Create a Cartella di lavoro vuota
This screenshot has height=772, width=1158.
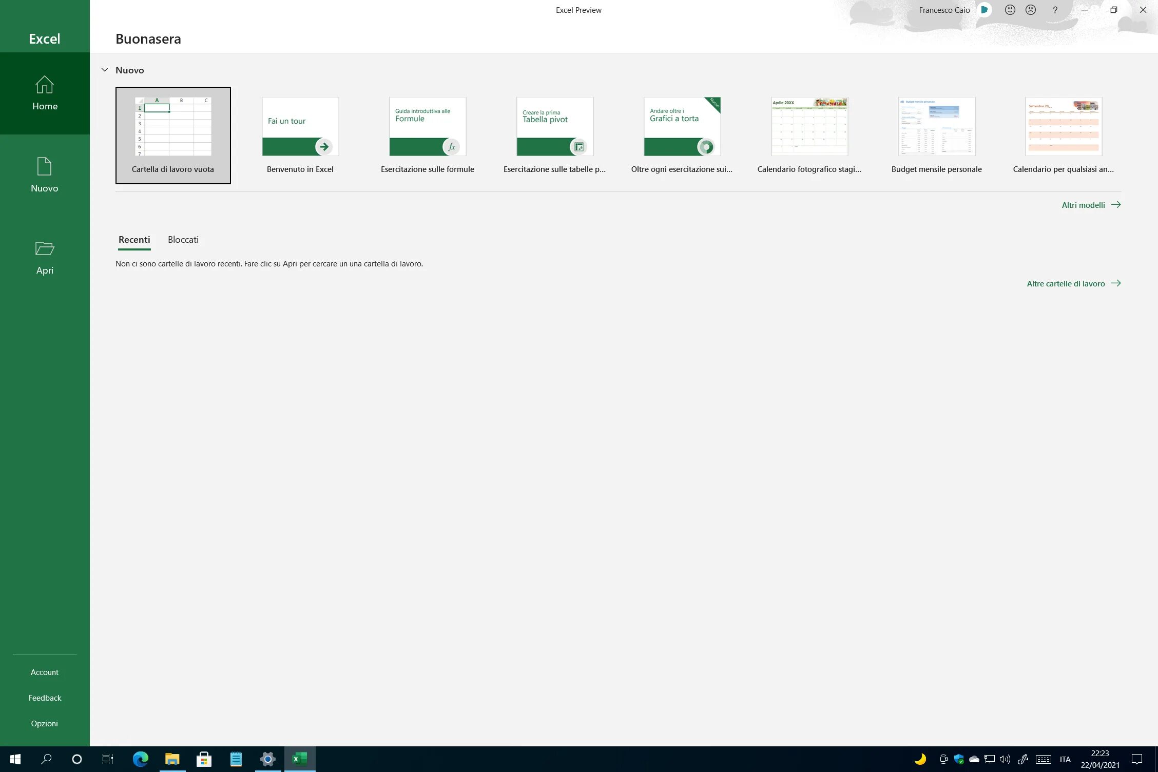point(173,135)
